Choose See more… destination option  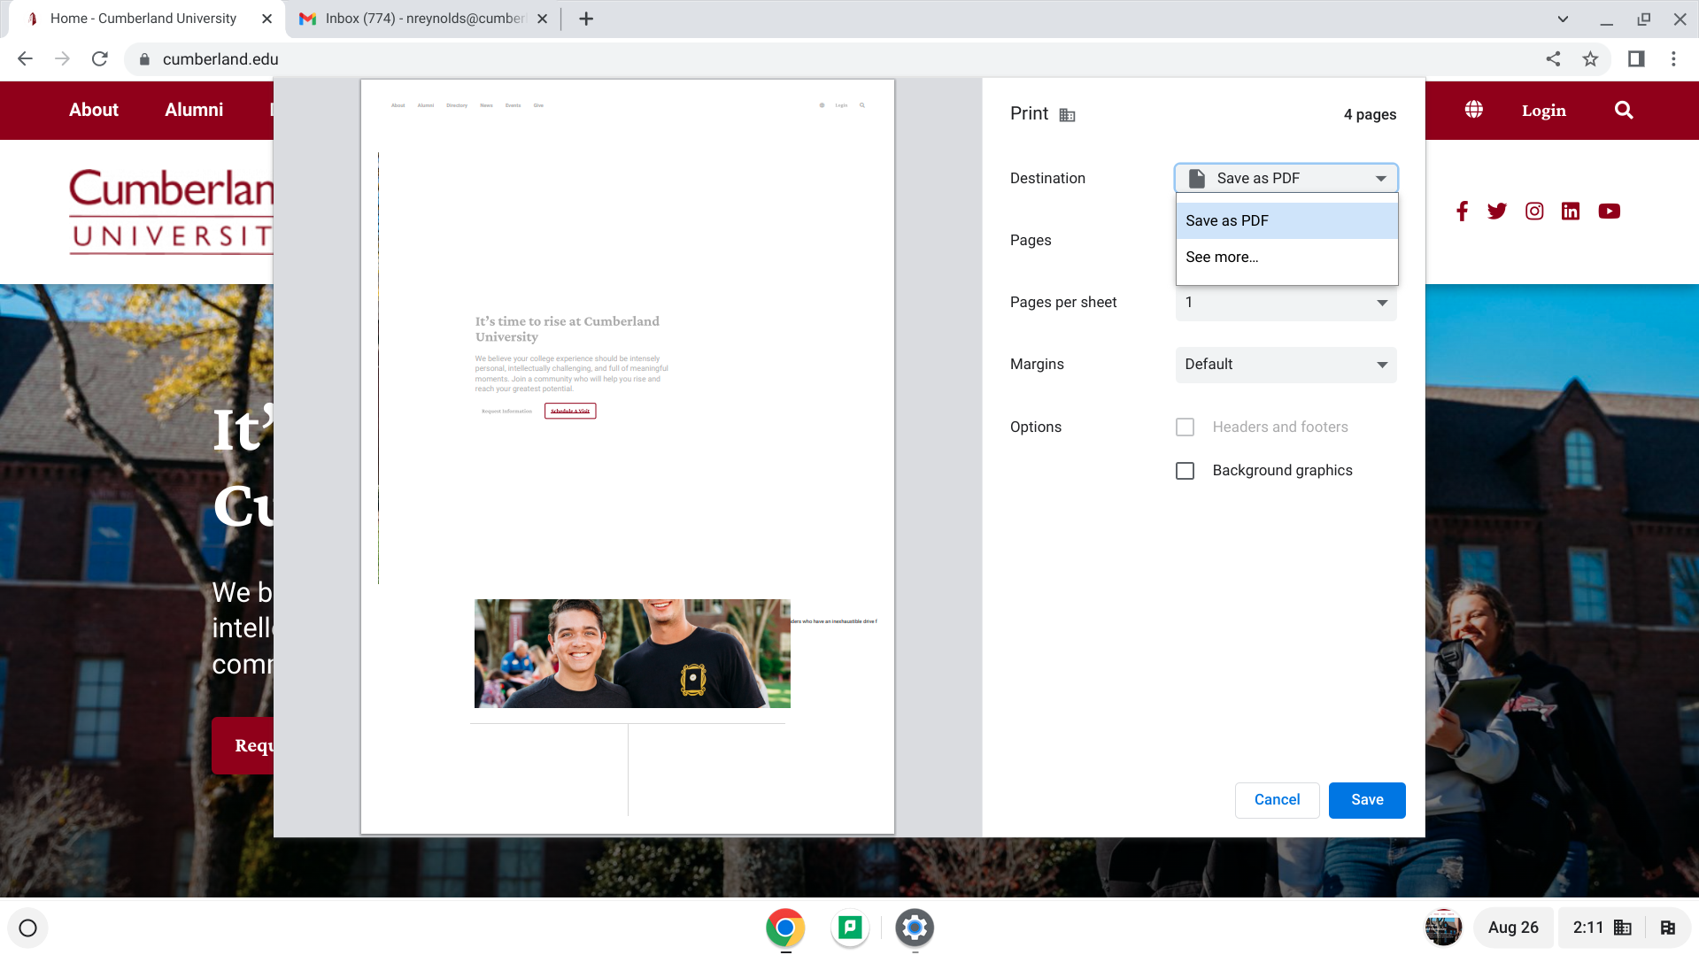[x=1222, y=258]
